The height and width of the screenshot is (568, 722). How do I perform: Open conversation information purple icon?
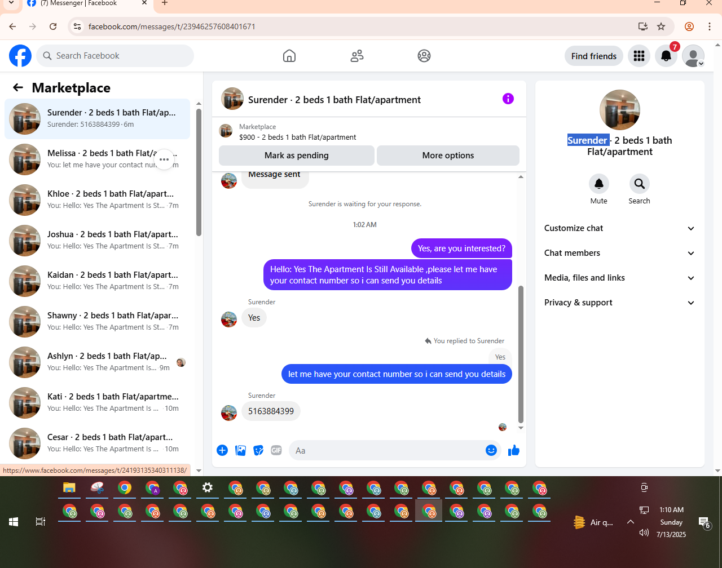coord(508,99)
